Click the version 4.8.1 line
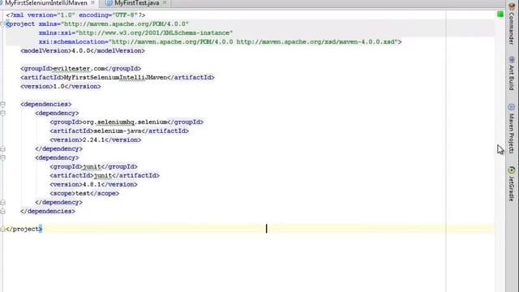Screen dimensions: 519x292 pos(94,185)
